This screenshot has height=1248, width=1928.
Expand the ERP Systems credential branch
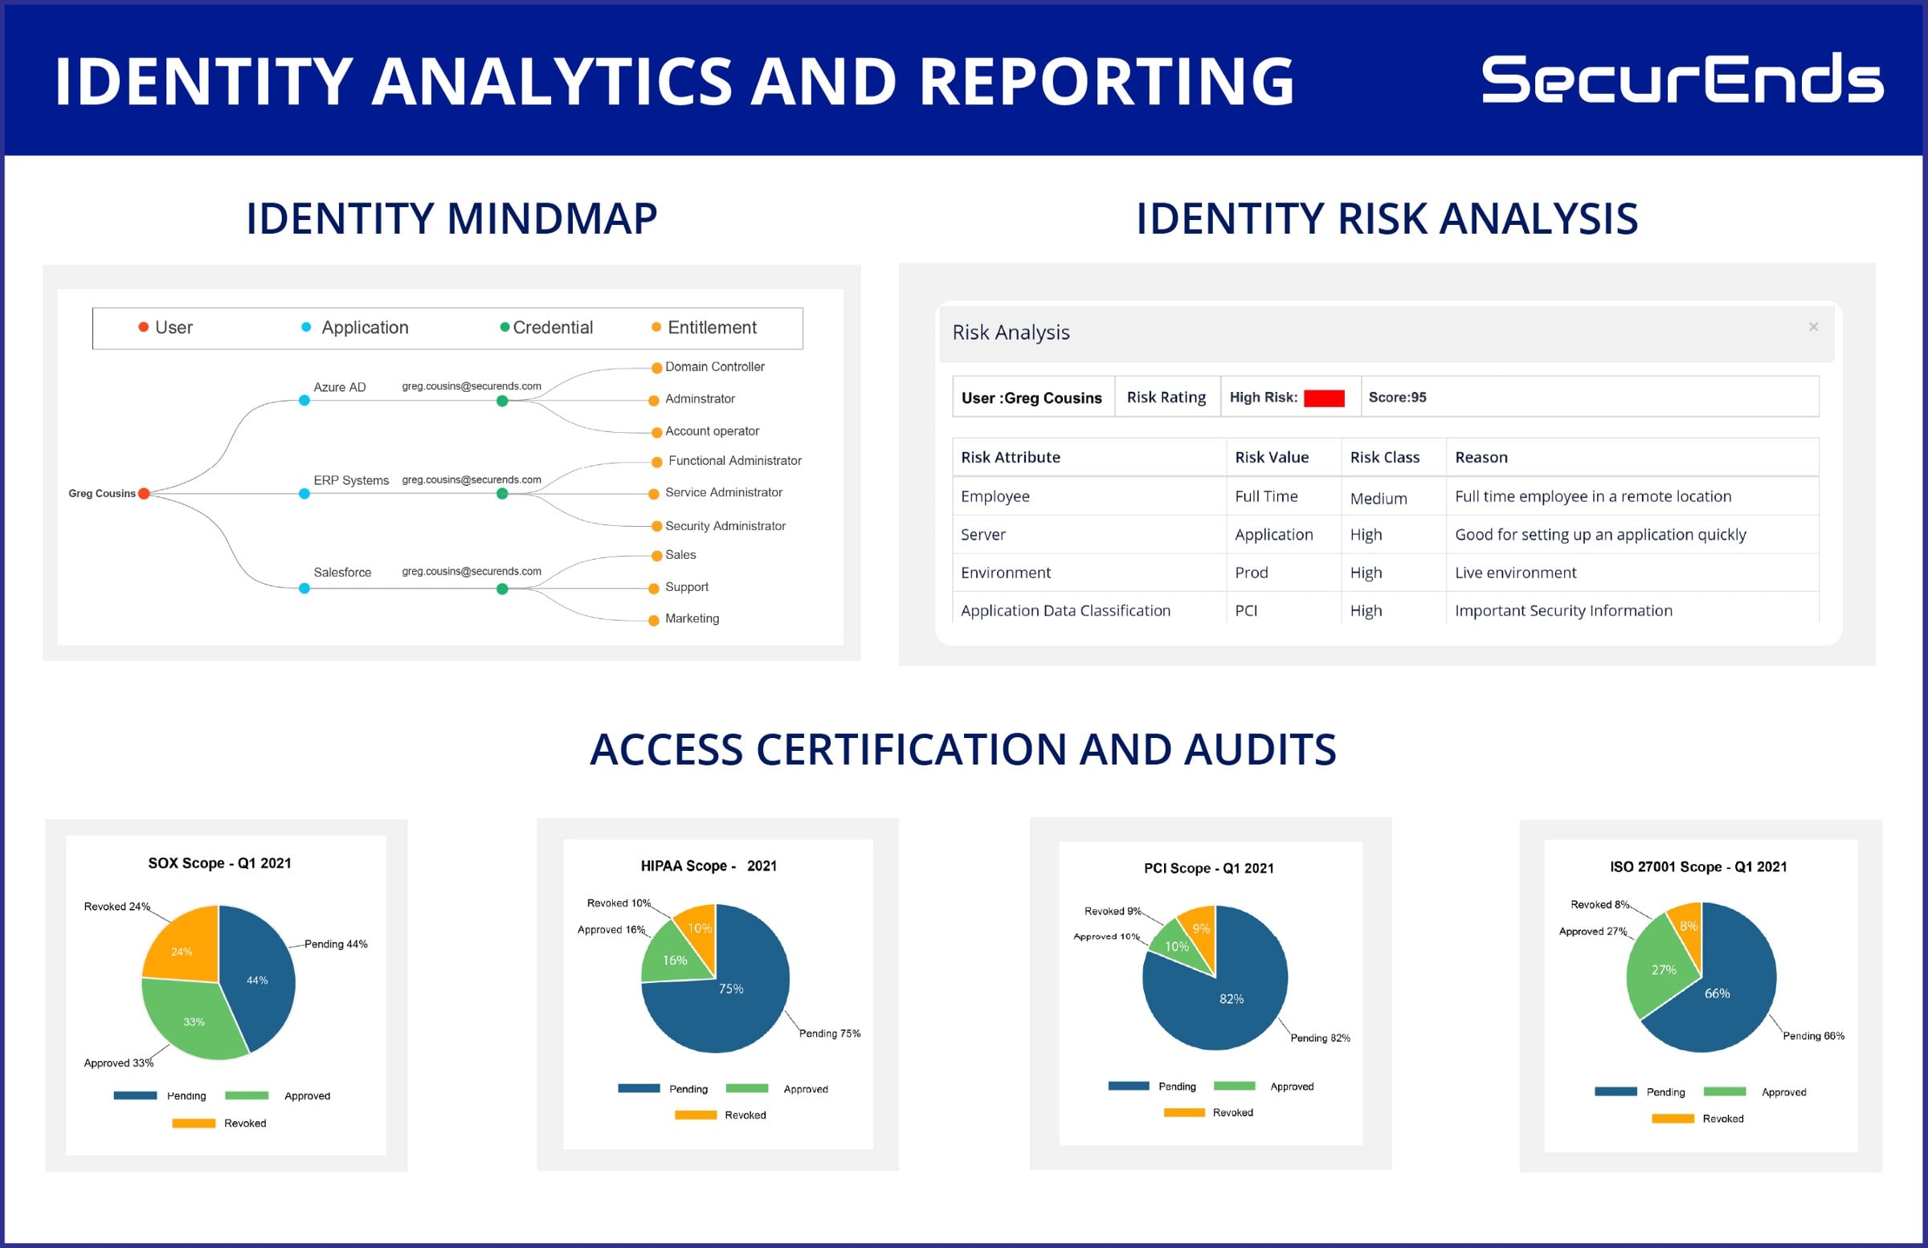(503, 492)
